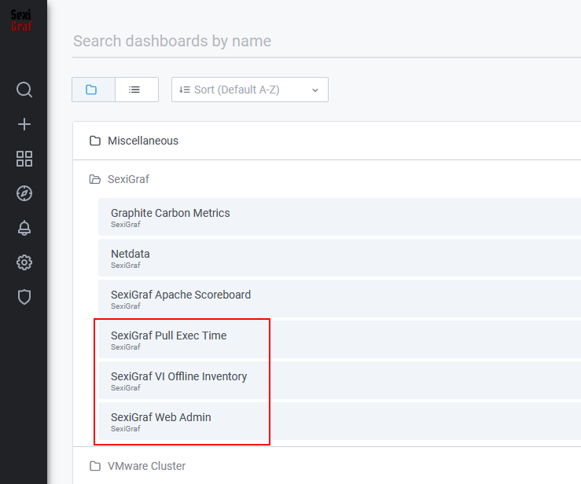Expand the Miscellaneous folder
This screenshot has width=581, height=484.
(x=327, y=141)
